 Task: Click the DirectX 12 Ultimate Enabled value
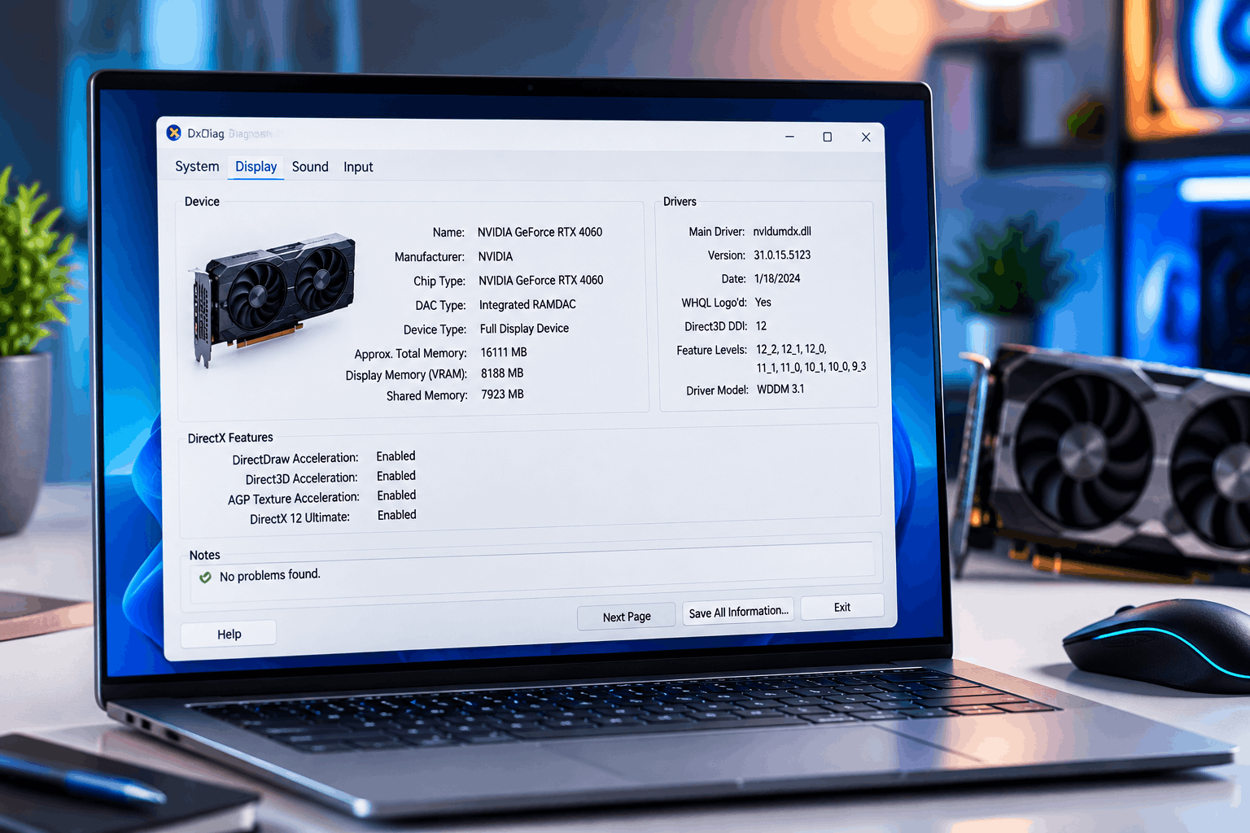pyautogui.click(x=396, y=515)
